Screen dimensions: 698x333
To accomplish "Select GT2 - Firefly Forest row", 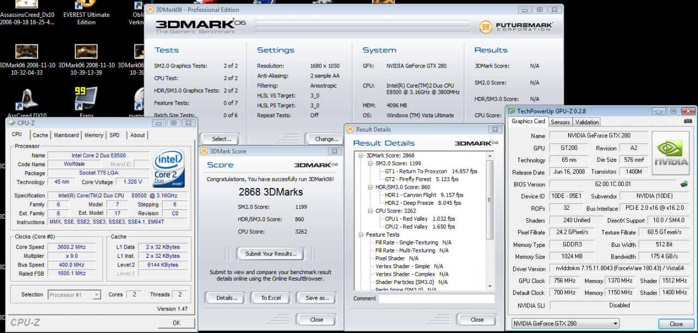I will [422, 179].
